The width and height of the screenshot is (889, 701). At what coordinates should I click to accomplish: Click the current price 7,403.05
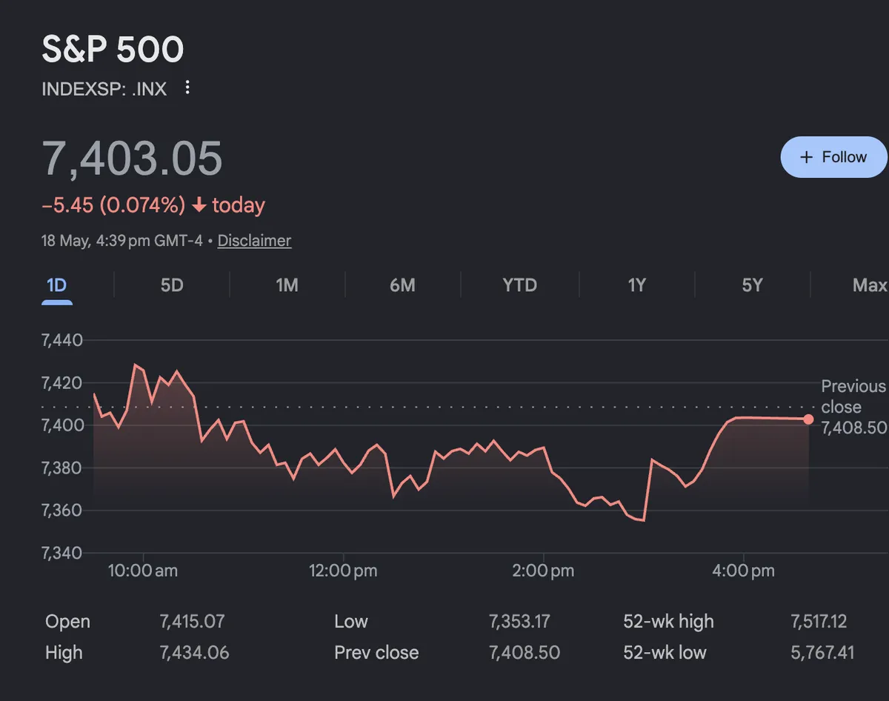132,158
